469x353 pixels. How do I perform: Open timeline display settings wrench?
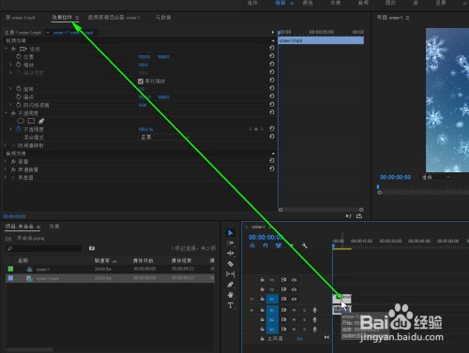(305, 245)
